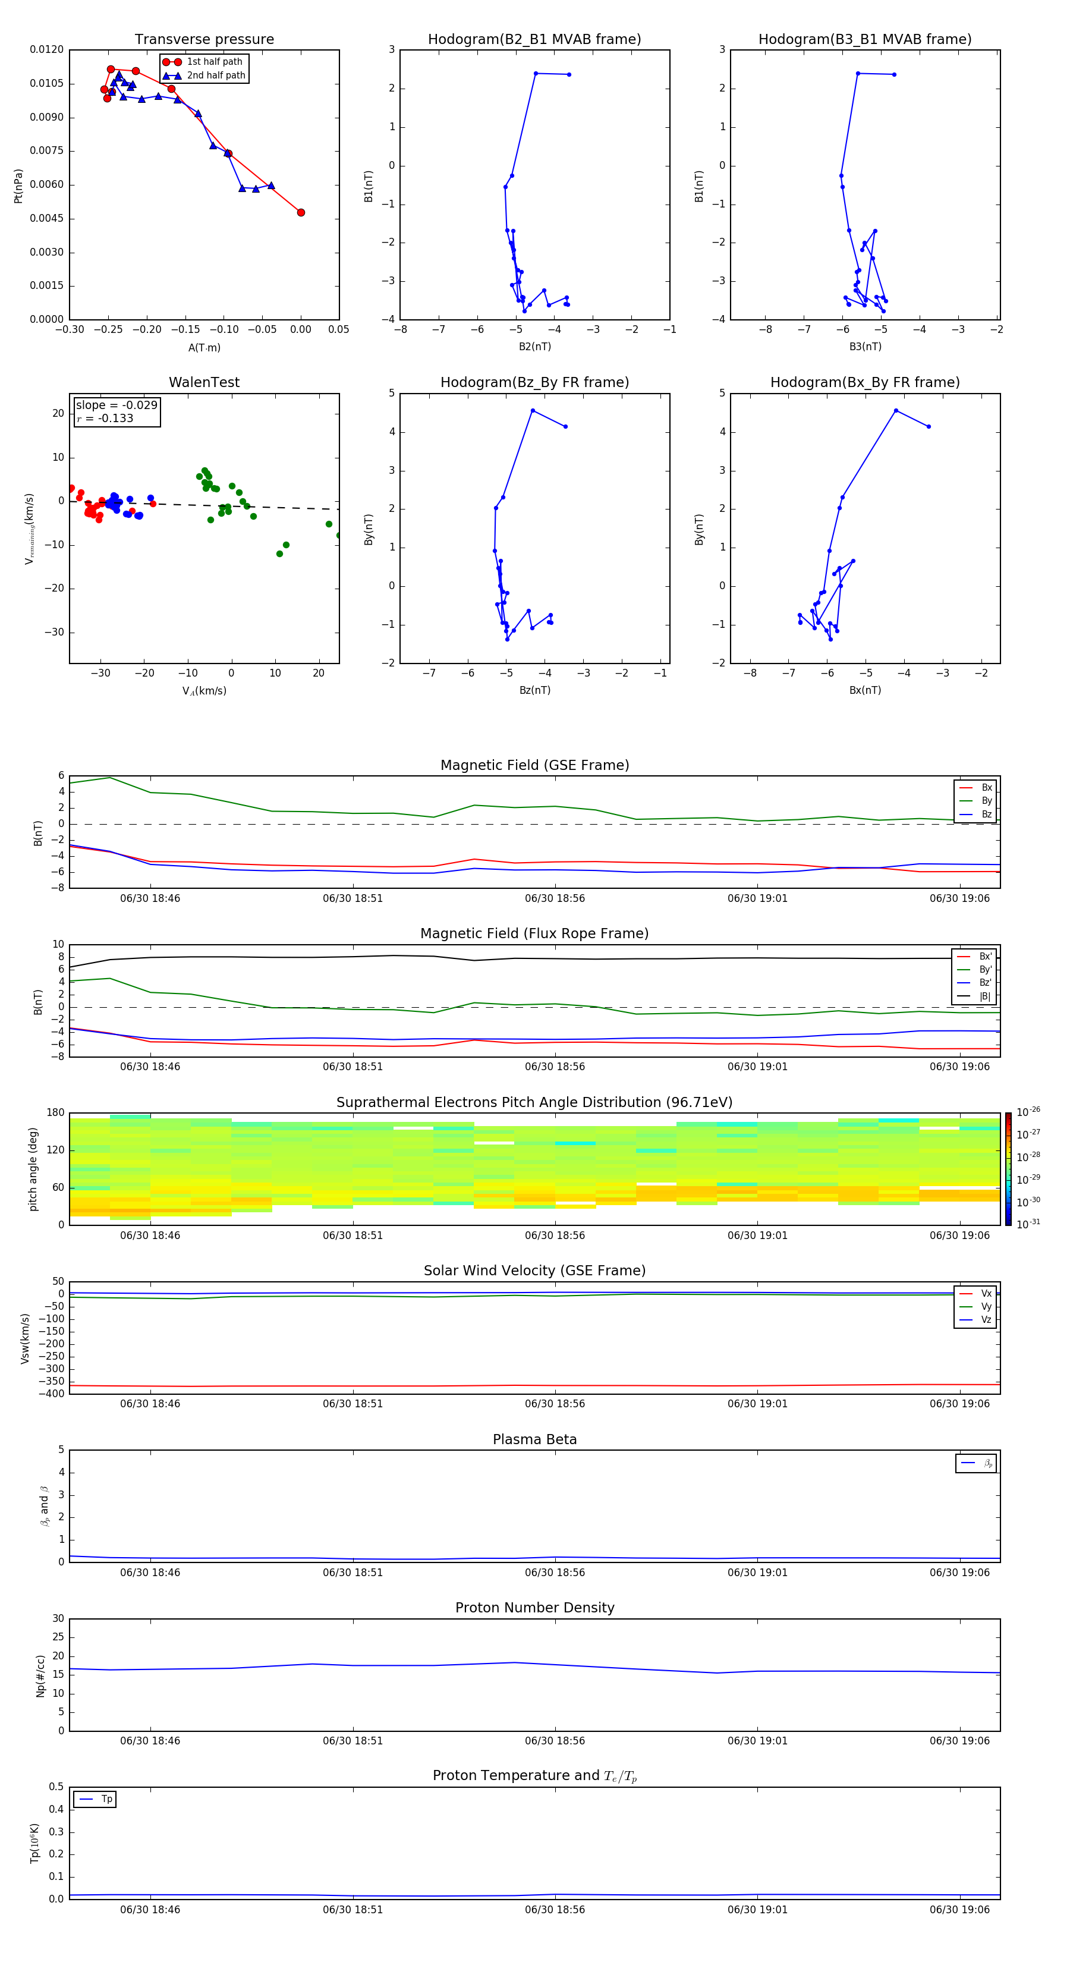
Task: Click the 'Magnetic Field (Flux Rope Frame)' title
Action: [534, 934]
